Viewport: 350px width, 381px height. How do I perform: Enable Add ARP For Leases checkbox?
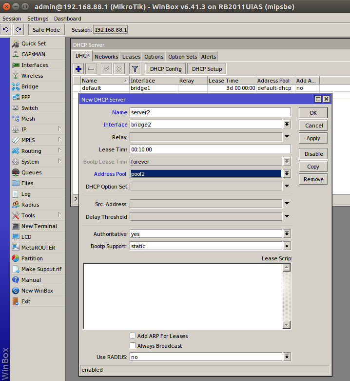click(x=133, y=336)
